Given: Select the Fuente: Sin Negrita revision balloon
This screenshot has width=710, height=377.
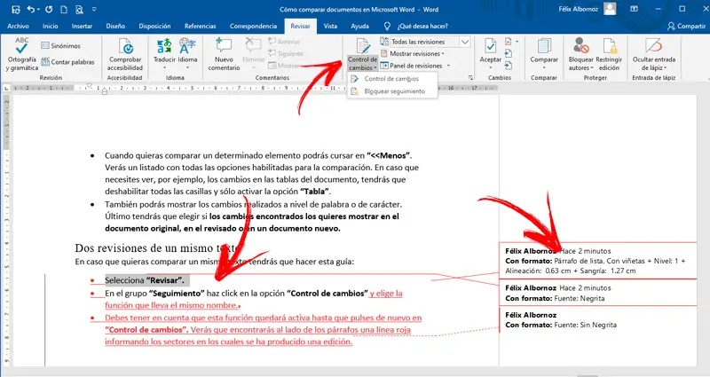Looking at the screenshot, I should (x=597, y=320).
